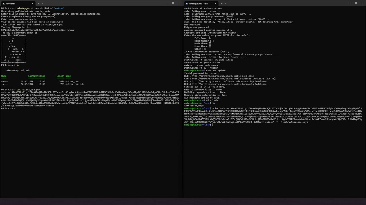Select the PowerShell tab in left window
This screenshot has width=366, height=205.
click(18, 3)
